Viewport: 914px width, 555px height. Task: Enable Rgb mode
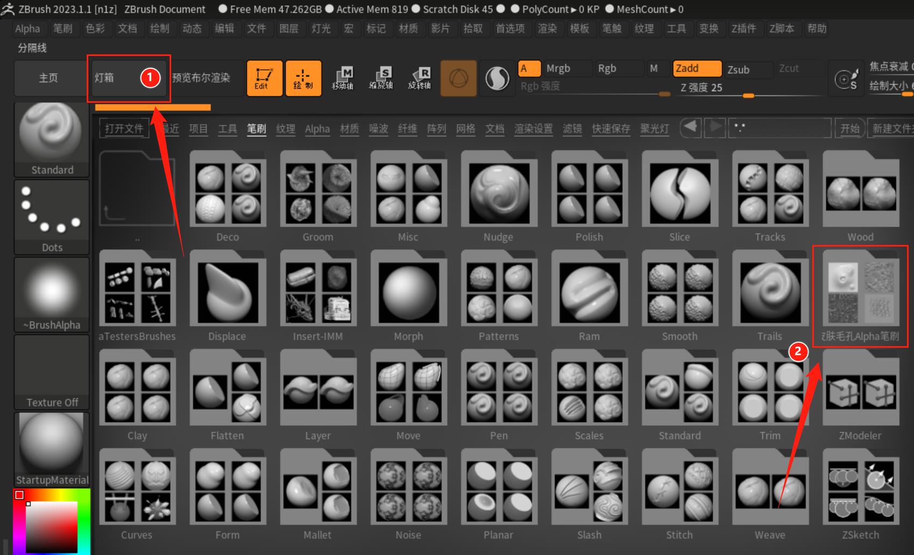click(619, 68)
